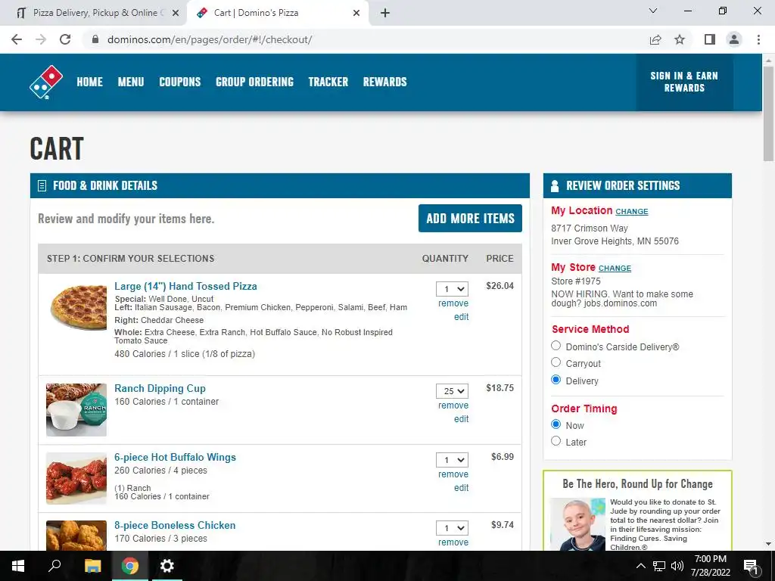The image size is (775, 581).
Task: Open MENU in the navigation bar
Action: pyautogui.click(x=131, y=82)
